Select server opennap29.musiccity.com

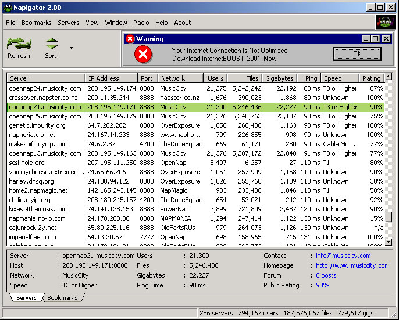[x=195, y=116]
